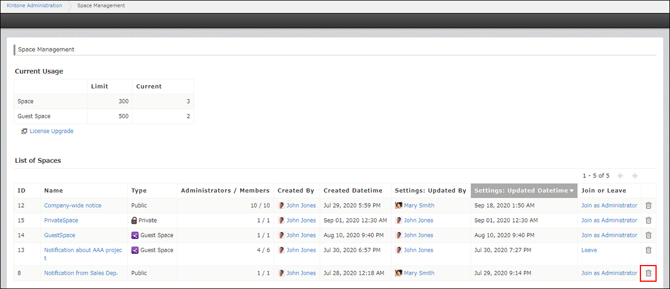Delete the Company-wide notice space via trash icon

648,205
